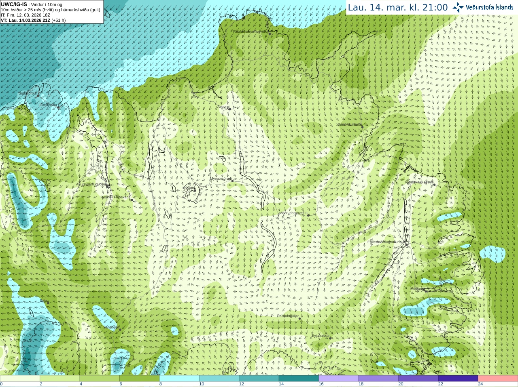The width and height of the screenshot is (518, 387).
Task: Pick the 4–6 m/s green legend swatch
Action: click(100, 379)
